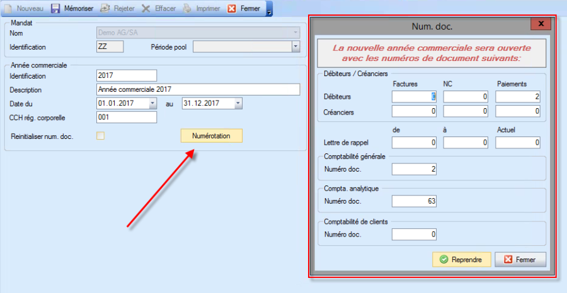Click the Lettre de rappel 'de' field

coord(414,143)
